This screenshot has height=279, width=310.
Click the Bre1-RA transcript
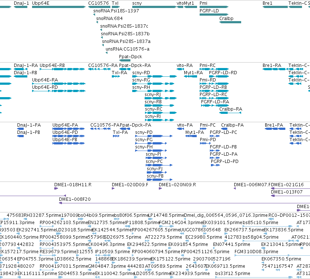(275, 69)
